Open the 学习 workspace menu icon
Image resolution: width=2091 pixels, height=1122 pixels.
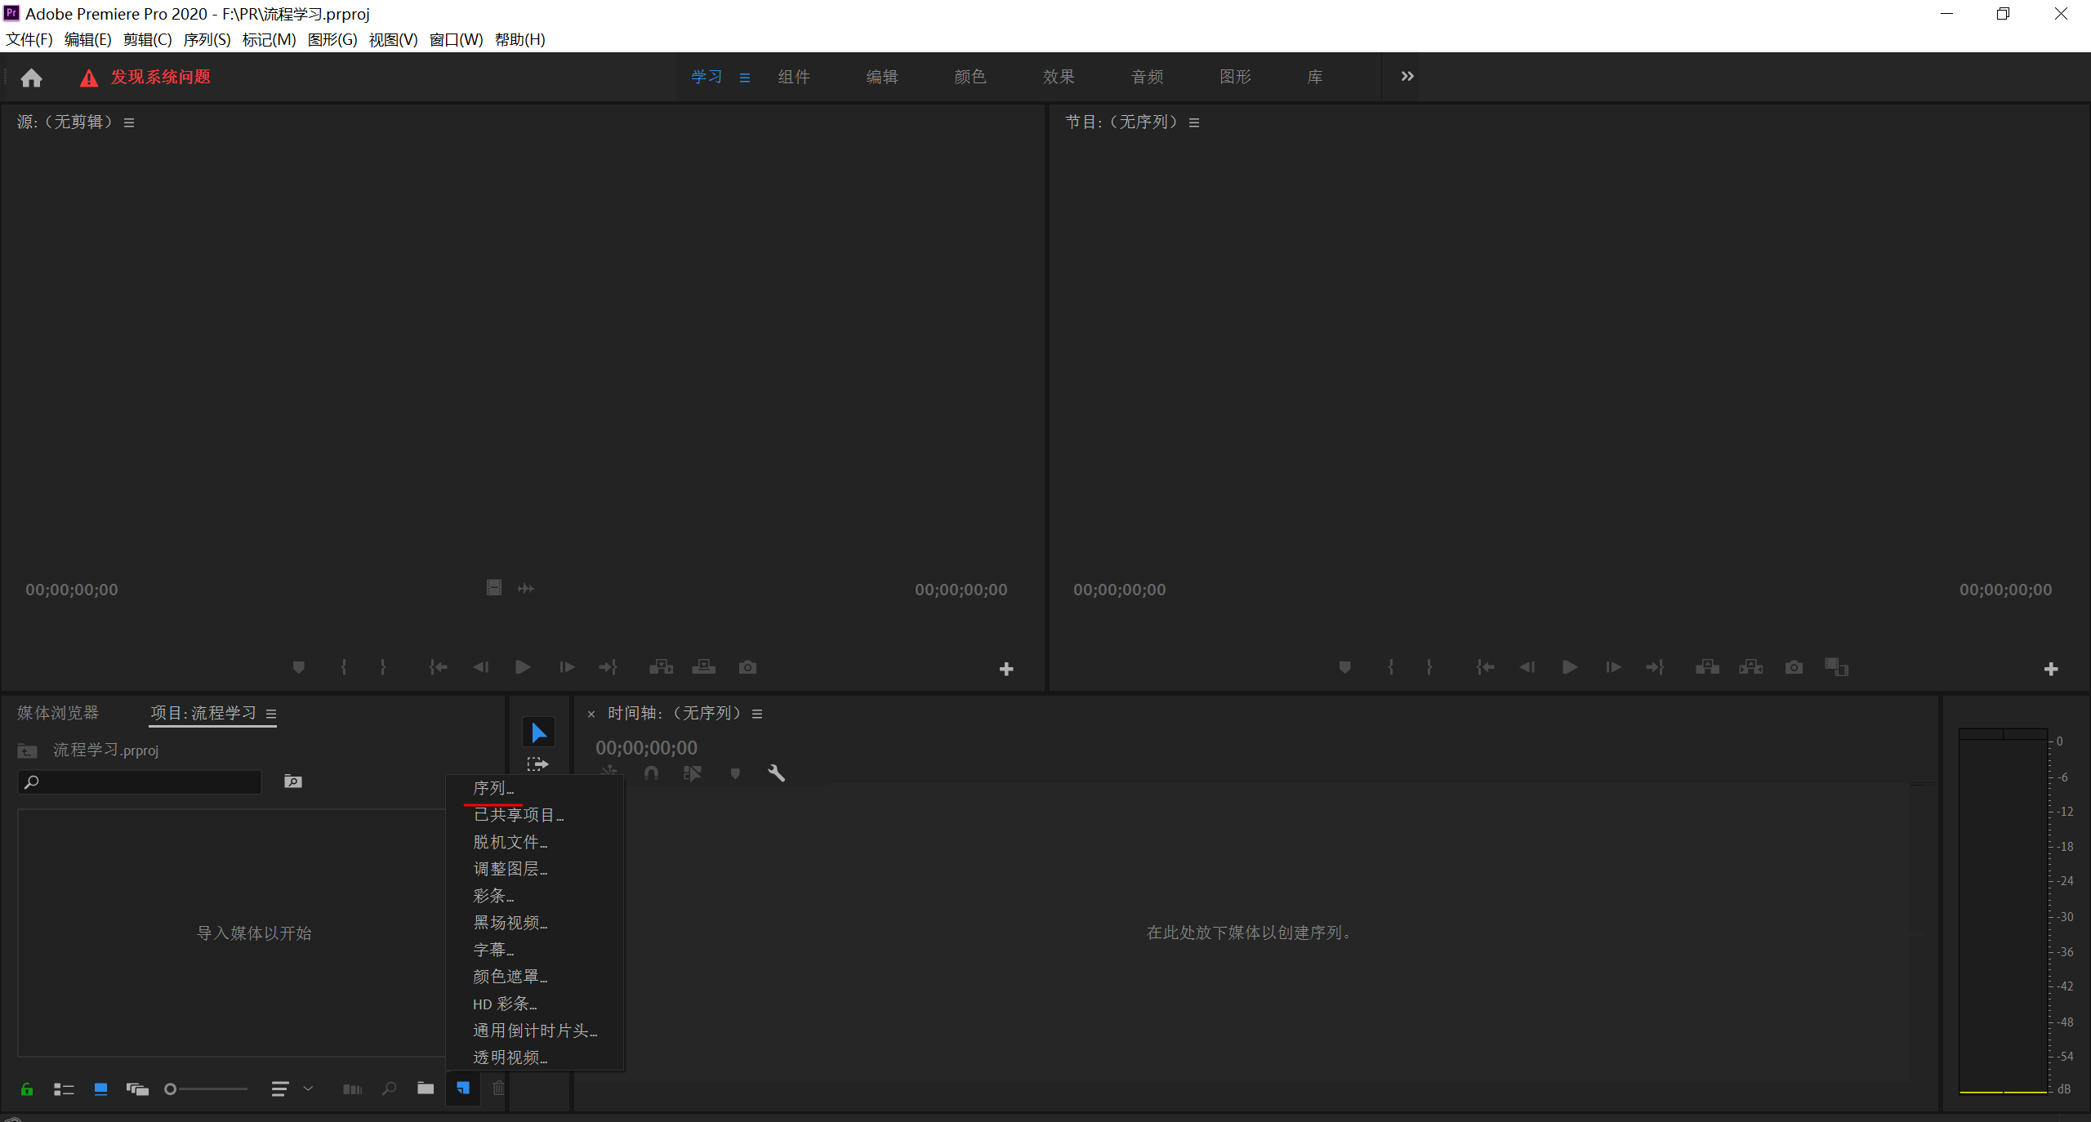745,78
